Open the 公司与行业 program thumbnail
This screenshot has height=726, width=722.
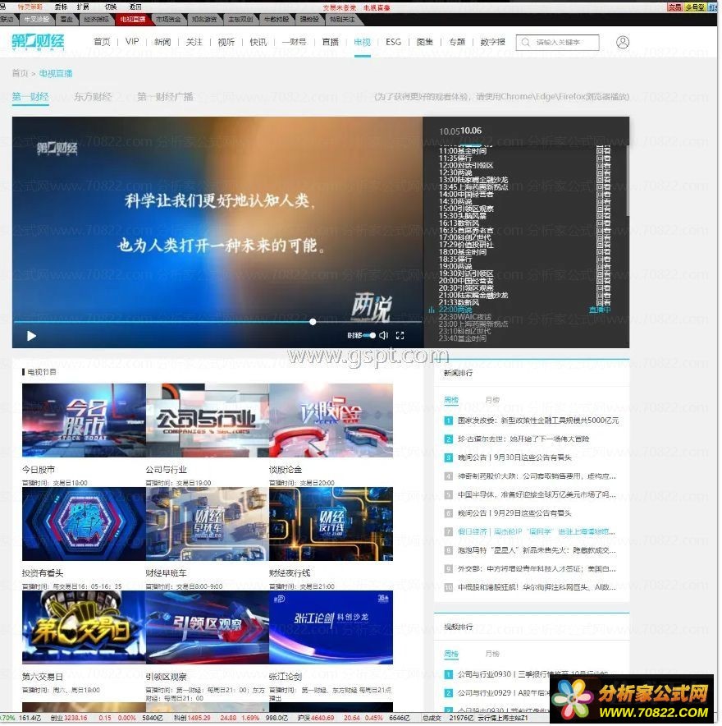click(208, 420)
